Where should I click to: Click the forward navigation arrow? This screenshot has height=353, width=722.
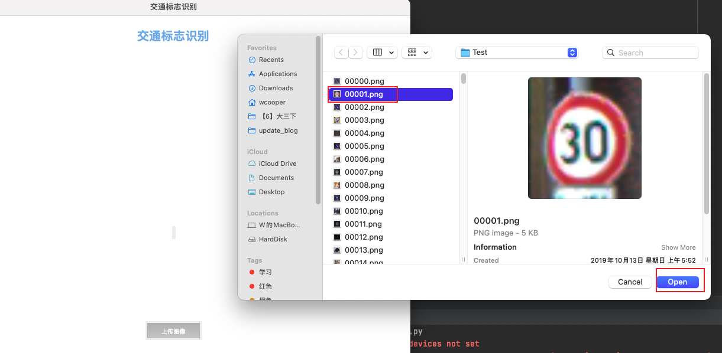click(x=355, y=53)
